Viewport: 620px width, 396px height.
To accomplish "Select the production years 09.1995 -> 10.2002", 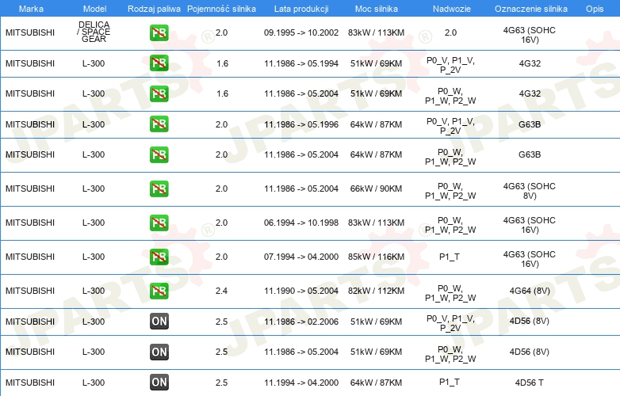I will (301, 32).
